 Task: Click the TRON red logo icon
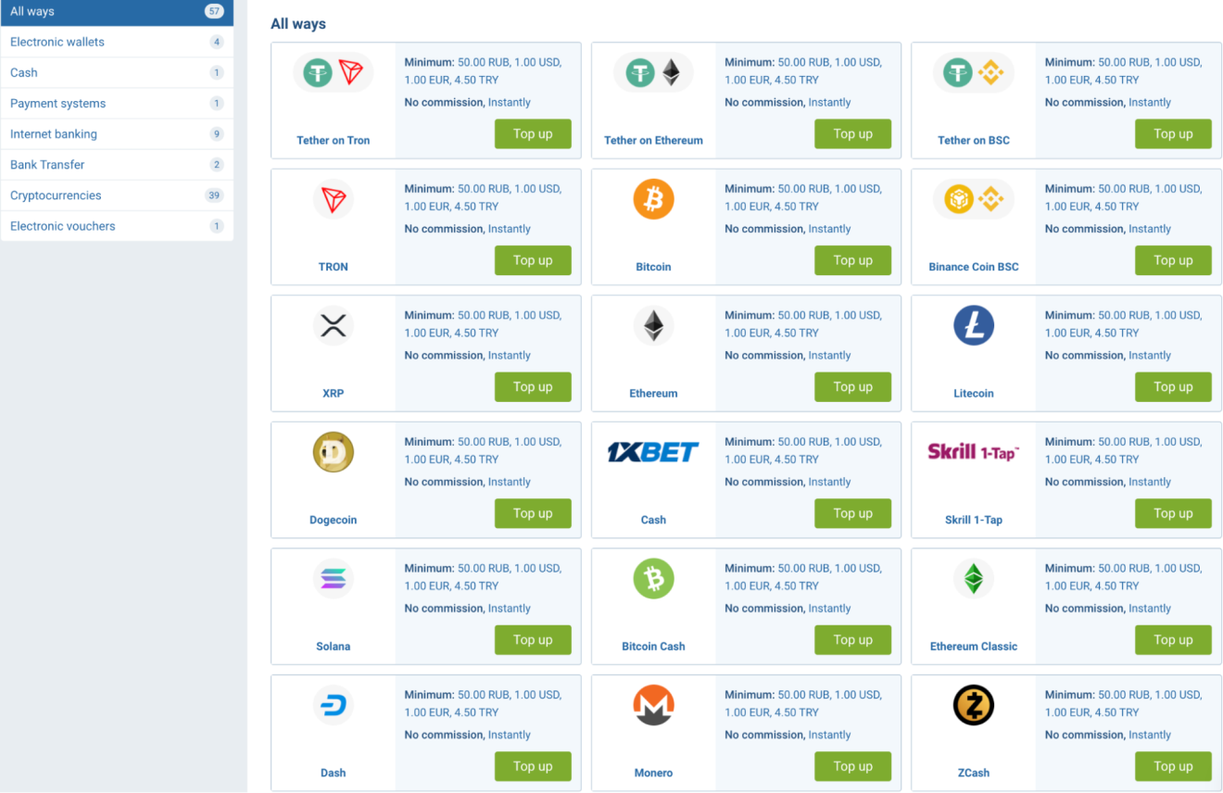(333, 199)
